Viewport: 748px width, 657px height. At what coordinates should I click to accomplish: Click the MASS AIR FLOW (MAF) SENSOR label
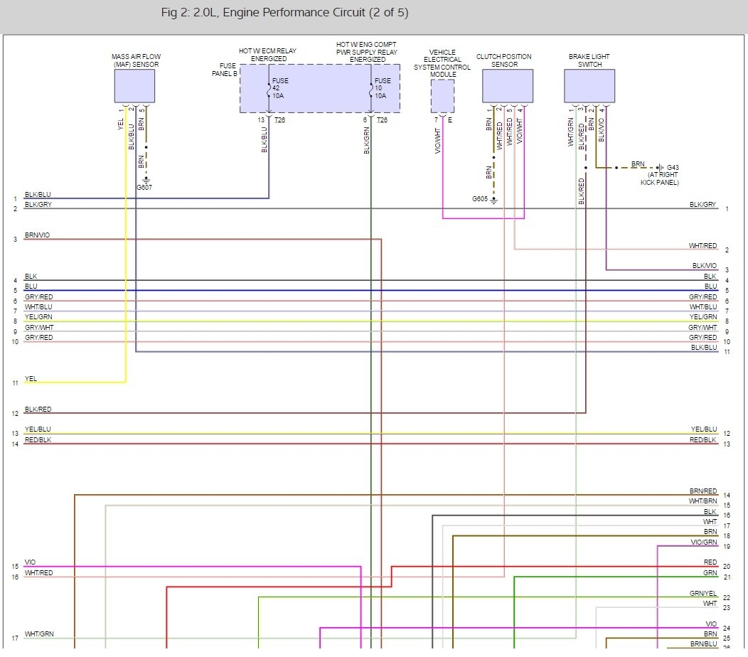pyautogui.click(x=136, y=60)
